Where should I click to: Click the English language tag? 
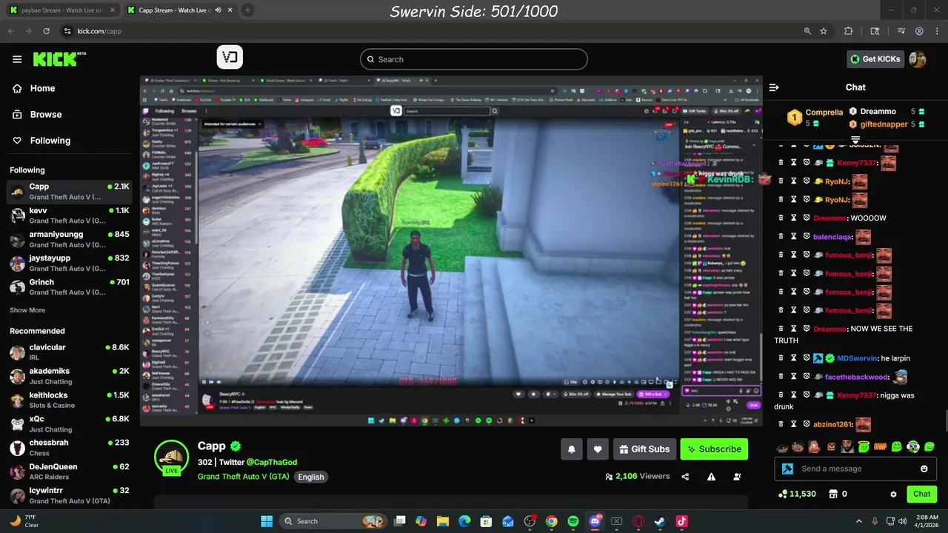tap(311, 477)
